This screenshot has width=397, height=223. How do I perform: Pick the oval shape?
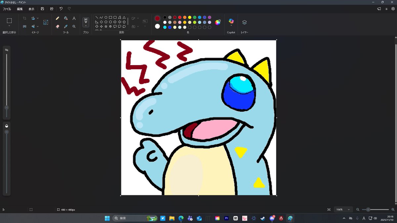pyautogui.click(x=106, y=18)
